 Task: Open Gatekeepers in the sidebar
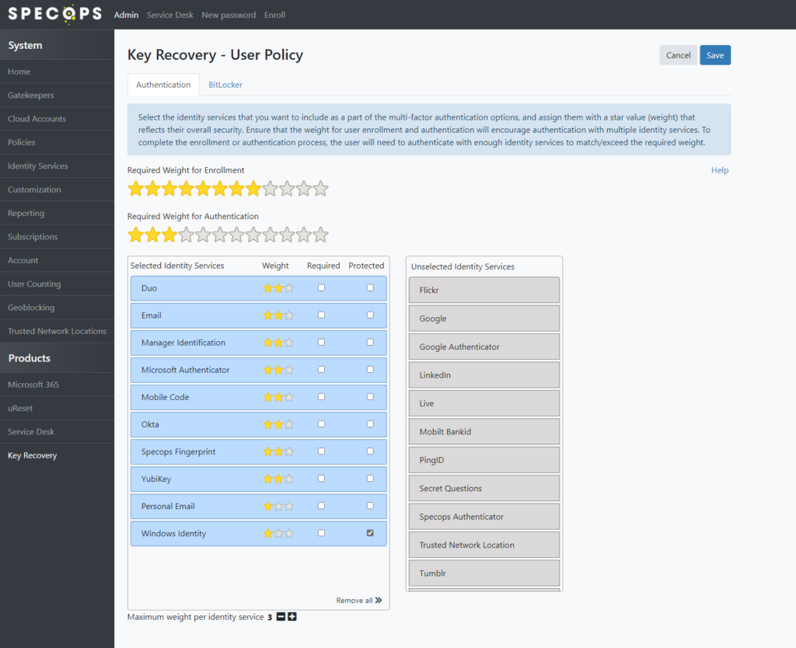point(57,95)
